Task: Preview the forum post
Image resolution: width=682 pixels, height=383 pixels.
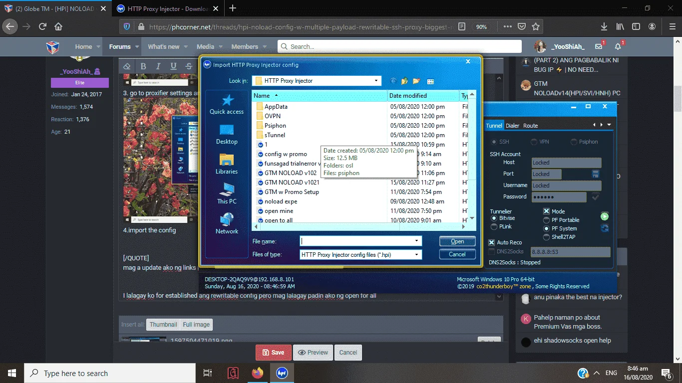Action: tap(313, 353)
